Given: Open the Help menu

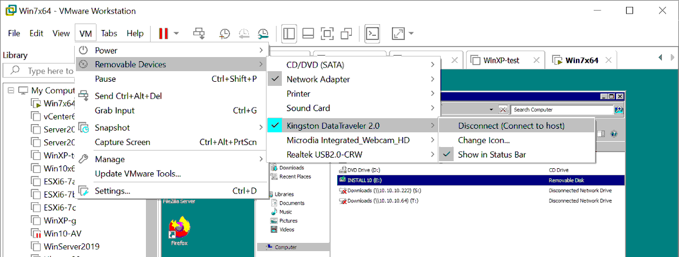Looking at the screenshot, I should (x=135, y=34).
